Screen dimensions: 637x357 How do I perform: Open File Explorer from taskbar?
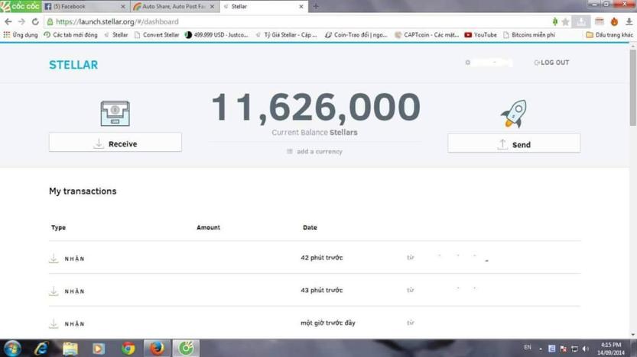point(70,349)
